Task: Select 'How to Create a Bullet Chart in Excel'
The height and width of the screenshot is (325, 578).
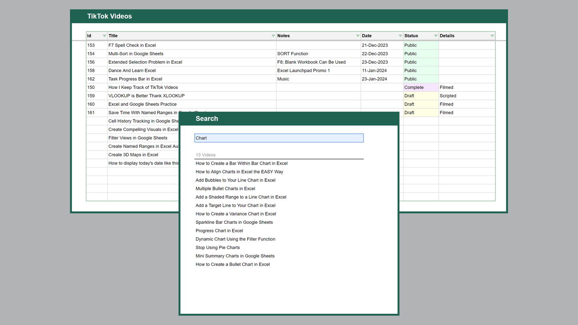Action: 233,264
